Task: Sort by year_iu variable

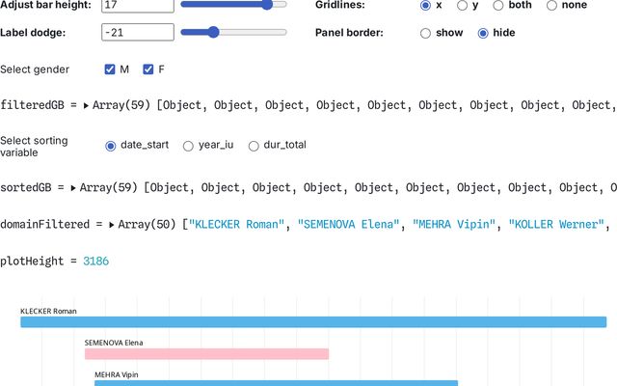Action: [x=188, y=146]
